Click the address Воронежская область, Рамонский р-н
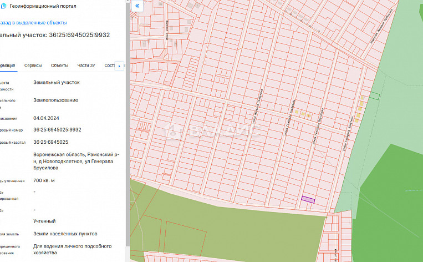This screenshot has height=262, width=423. tap(76, 161)
